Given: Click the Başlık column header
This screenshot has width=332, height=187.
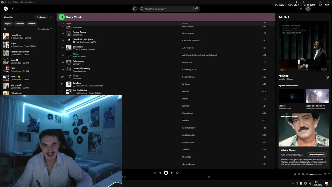Looking at the screenshot, I should click(x=68, y=23).
